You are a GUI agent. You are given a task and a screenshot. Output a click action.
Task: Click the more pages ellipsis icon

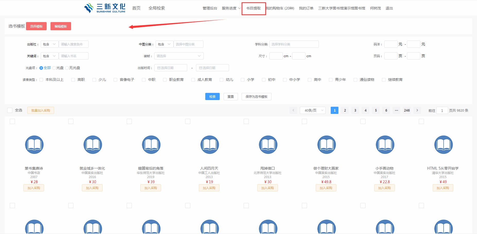coord(396,110)
